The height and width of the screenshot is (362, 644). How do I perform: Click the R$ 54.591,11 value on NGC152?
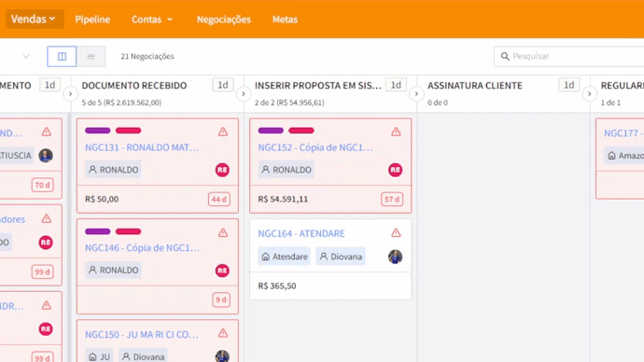click(x=283, y=199)
